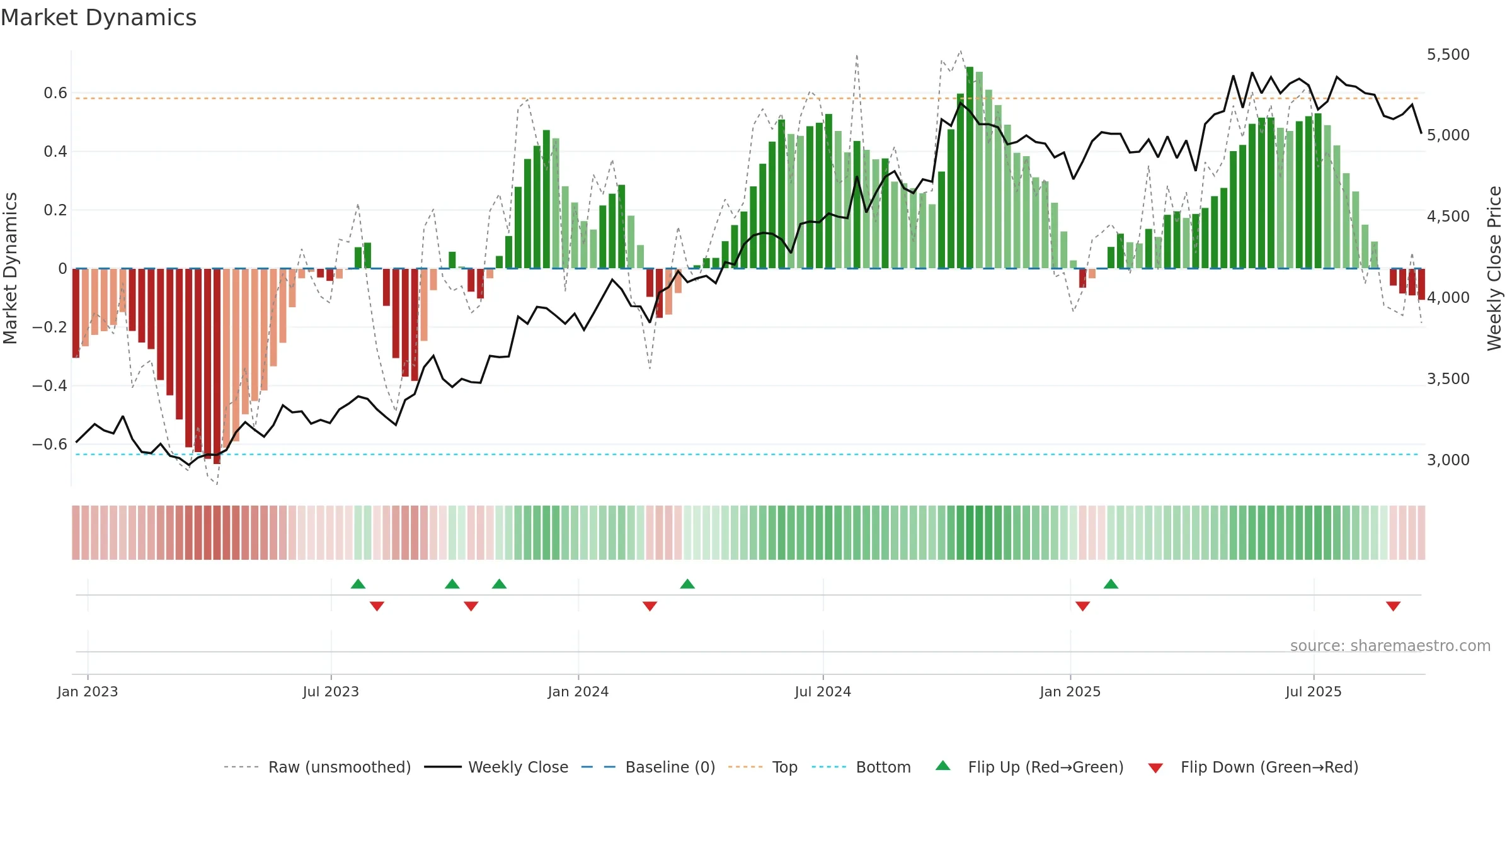Image resolution: width=1512 pixels, height=850 pixels.
Task: Click the 4,500 right axis price label
Action: point(1448,216)
